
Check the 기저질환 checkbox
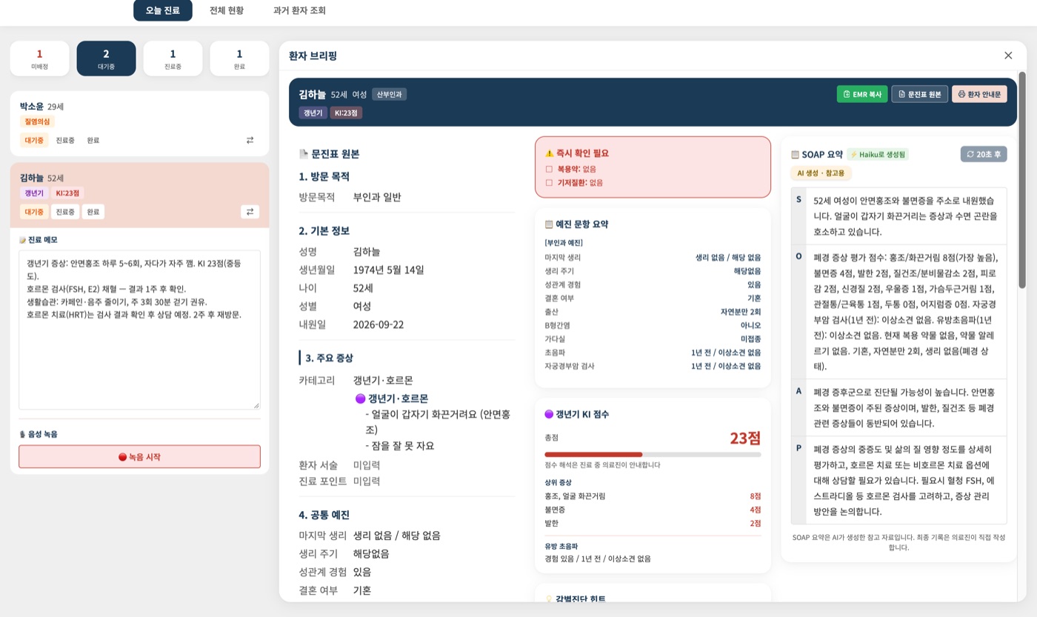549,182
